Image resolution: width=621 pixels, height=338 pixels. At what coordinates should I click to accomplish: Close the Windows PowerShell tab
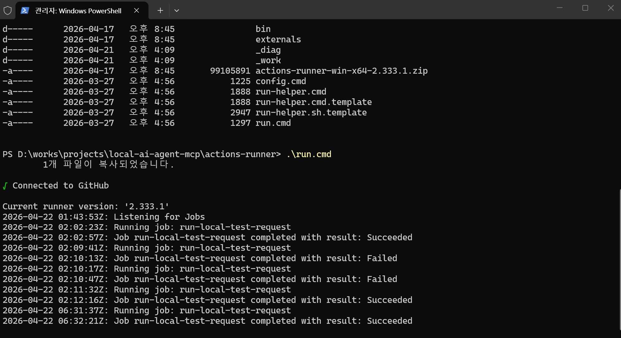click(137, 10)
